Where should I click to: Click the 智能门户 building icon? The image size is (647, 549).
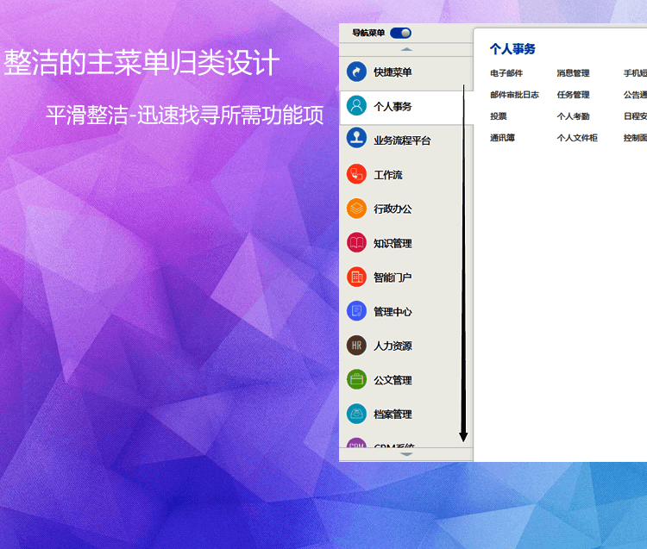356,277
